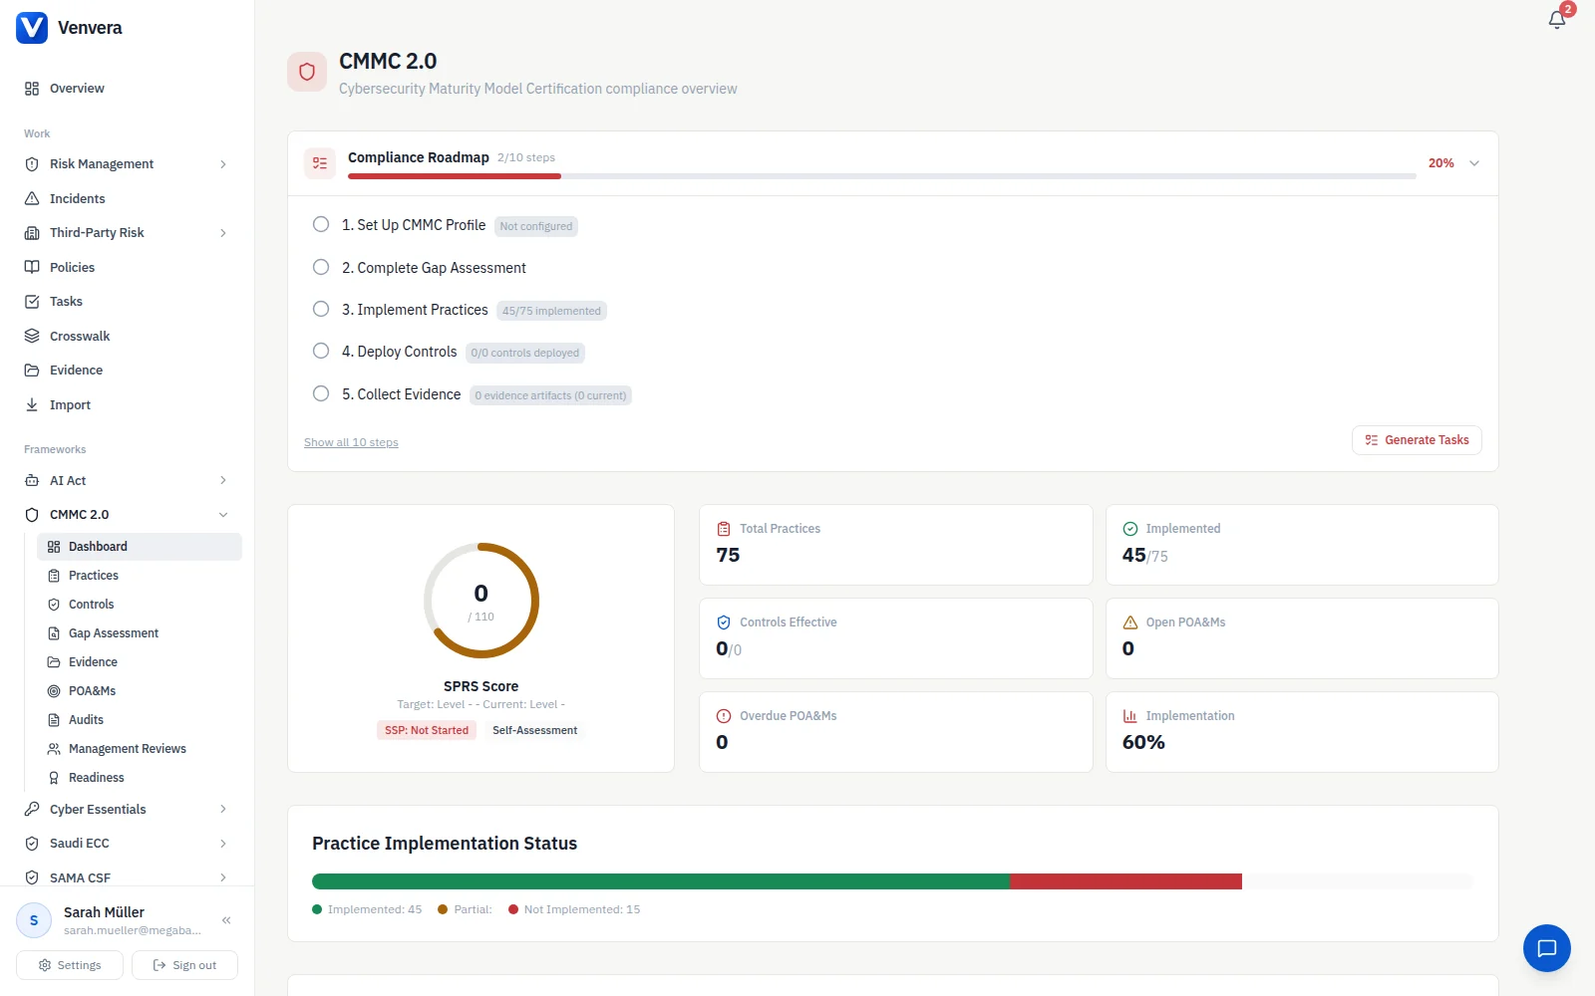Click the Venvera logo icon
The height and width of the screenshot is (996, 1595).
coord(32,28)
